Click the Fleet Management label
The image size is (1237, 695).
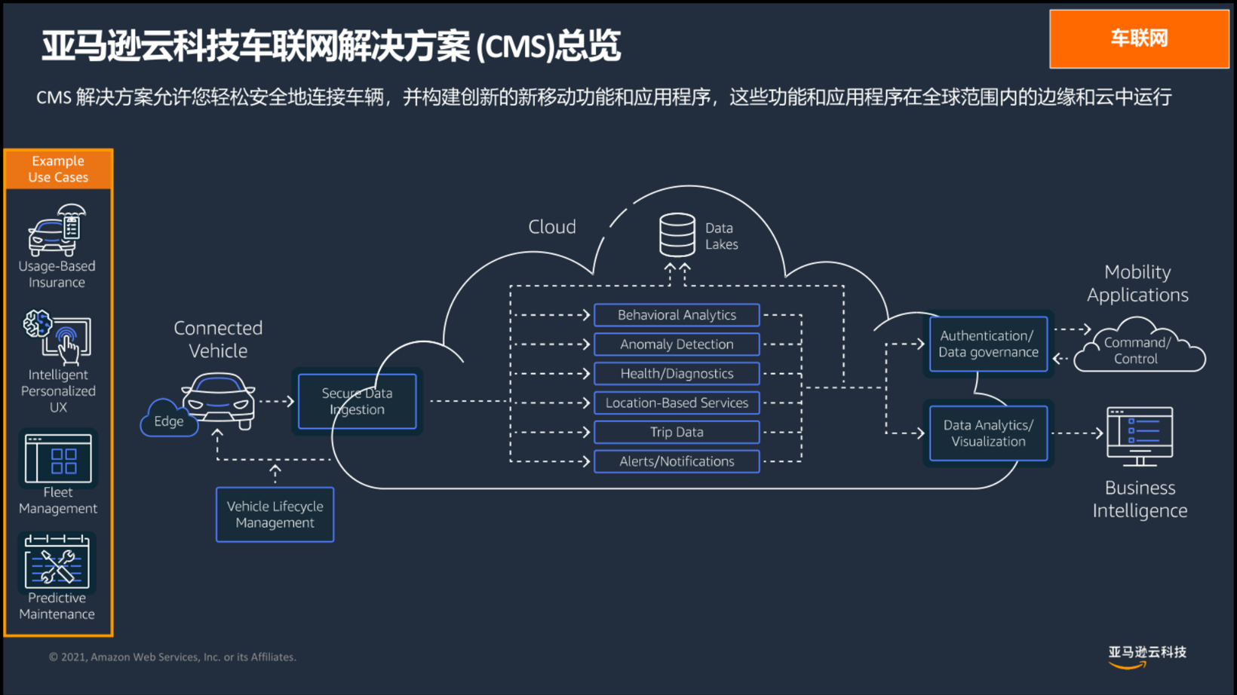[58, 501]
